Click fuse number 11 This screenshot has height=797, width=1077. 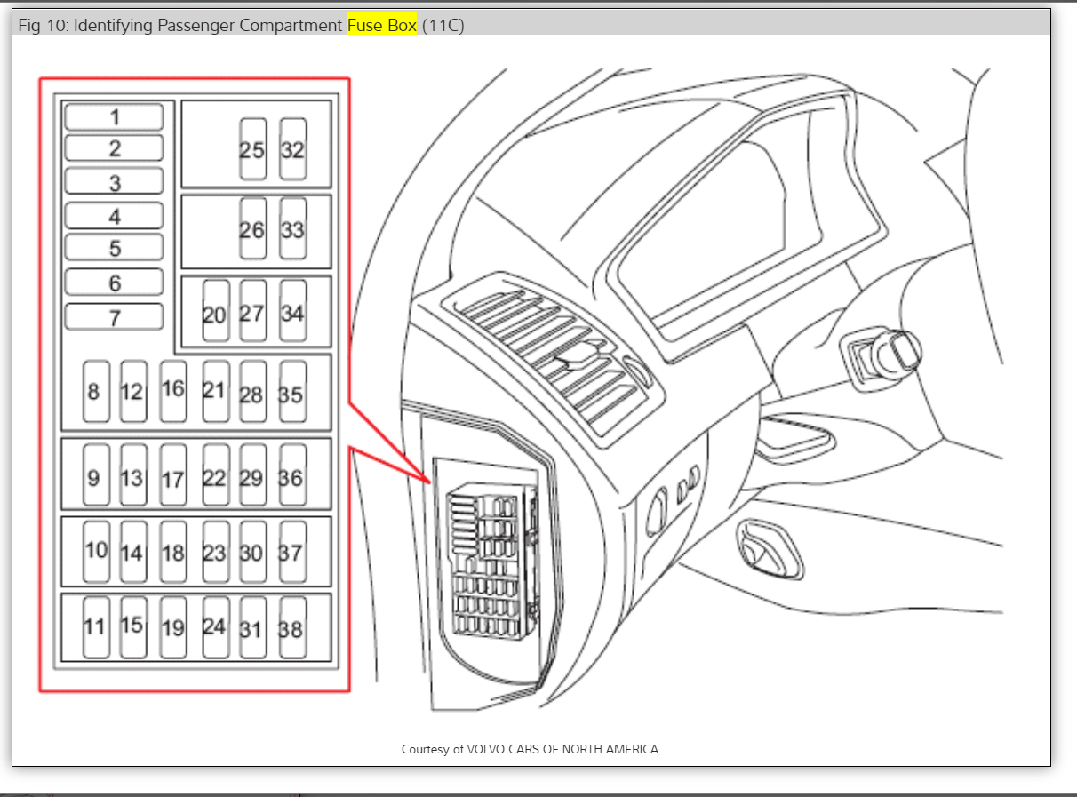coord(95,627)
